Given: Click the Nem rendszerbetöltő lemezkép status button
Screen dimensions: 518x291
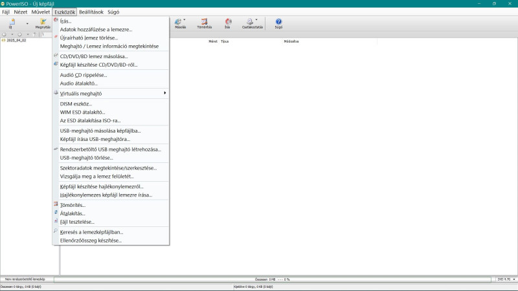Looking at the screenshot, I should 25,279.
